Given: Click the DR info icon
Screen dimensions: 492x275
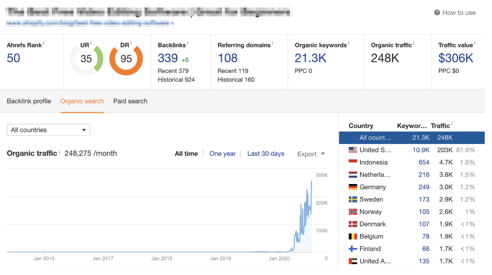Looking at the screenshot, I should click(x=131, y=43).
